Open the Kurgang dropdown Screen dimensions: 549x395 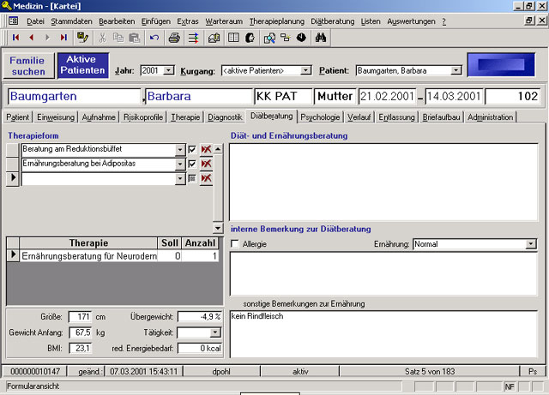tap(305, 70)
